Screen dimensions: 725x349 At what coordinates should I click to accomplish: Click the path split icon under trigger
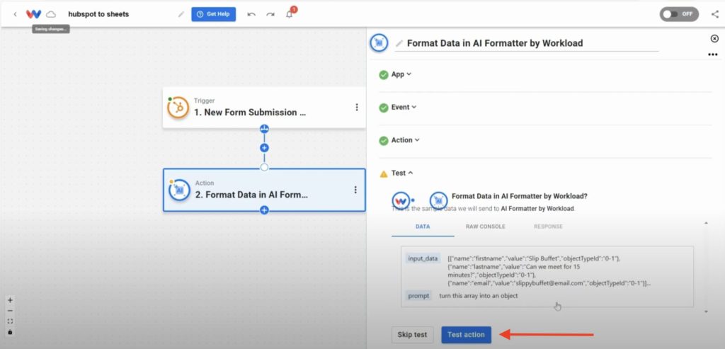(x=265, y=129)
